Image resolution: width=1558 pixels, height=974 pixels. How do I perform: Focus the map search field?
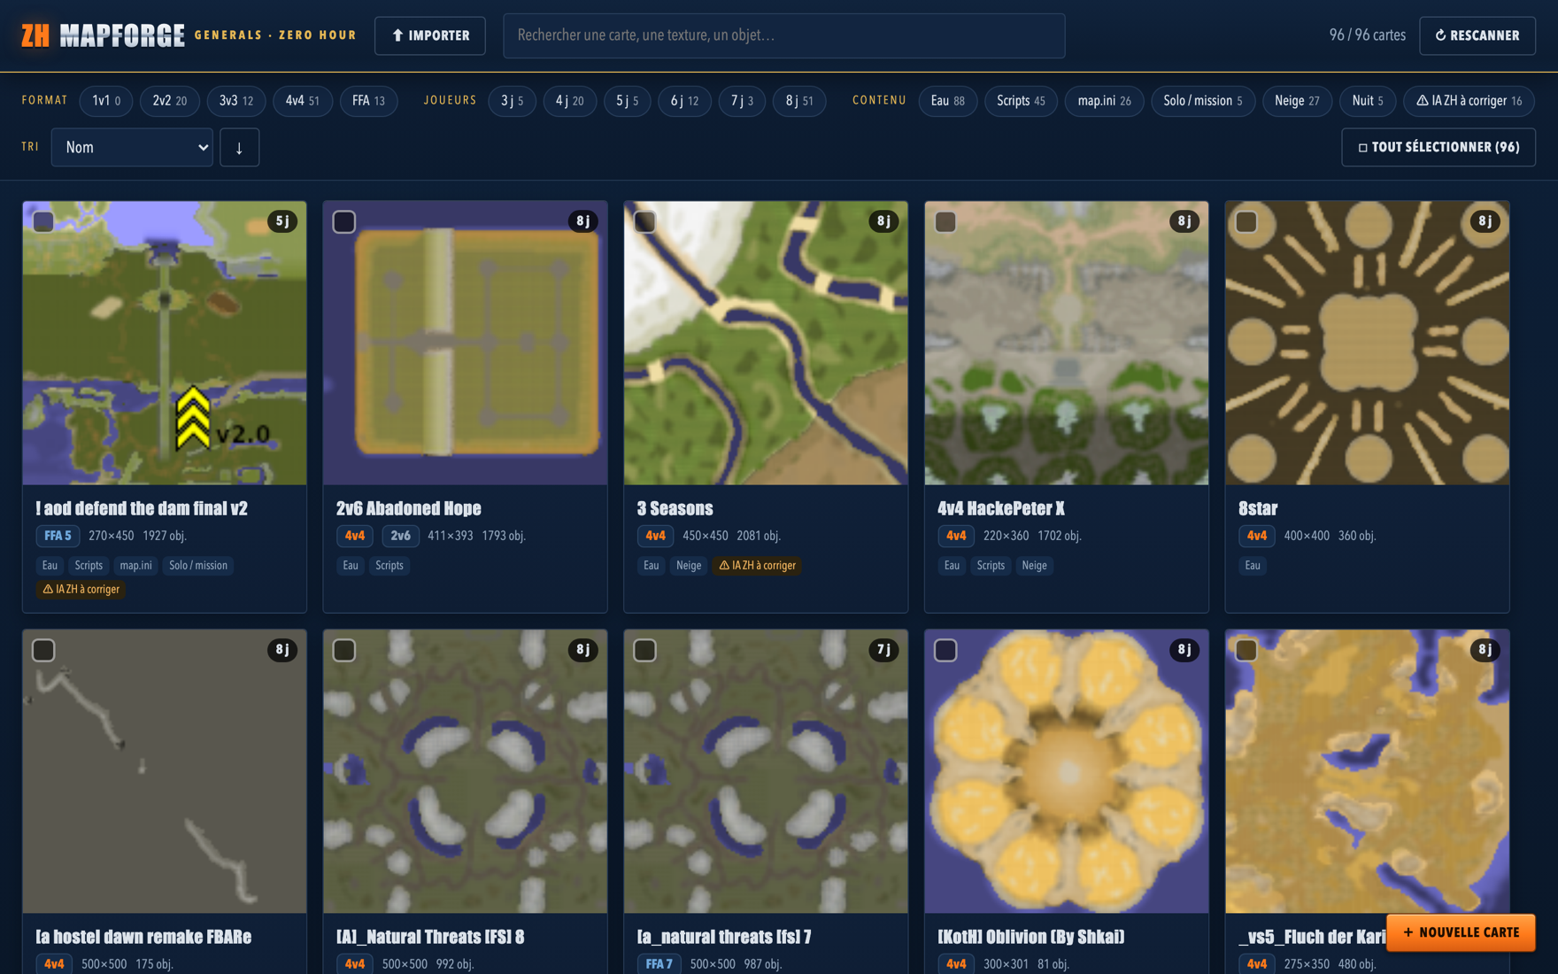pos(783,35)
